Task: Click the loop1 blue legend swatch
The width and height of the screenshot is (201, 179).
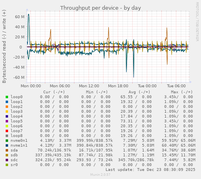Action: click(x=7, y=102)
